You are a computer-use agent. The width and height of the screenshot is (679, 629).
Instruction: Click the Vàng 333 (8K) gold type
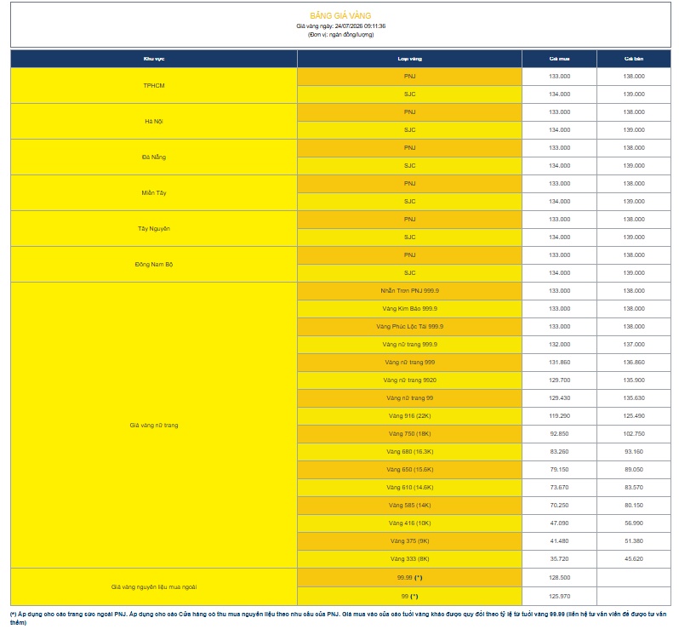pos(409,559)
